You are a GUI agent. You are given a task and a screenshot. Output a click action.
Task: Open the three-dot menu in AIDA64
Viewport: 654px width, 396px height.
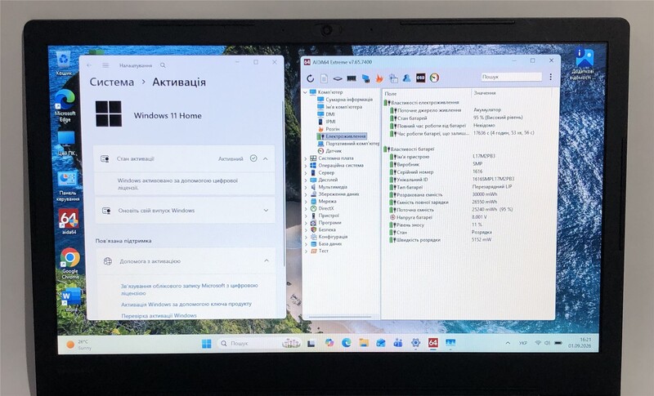(550, 77)
